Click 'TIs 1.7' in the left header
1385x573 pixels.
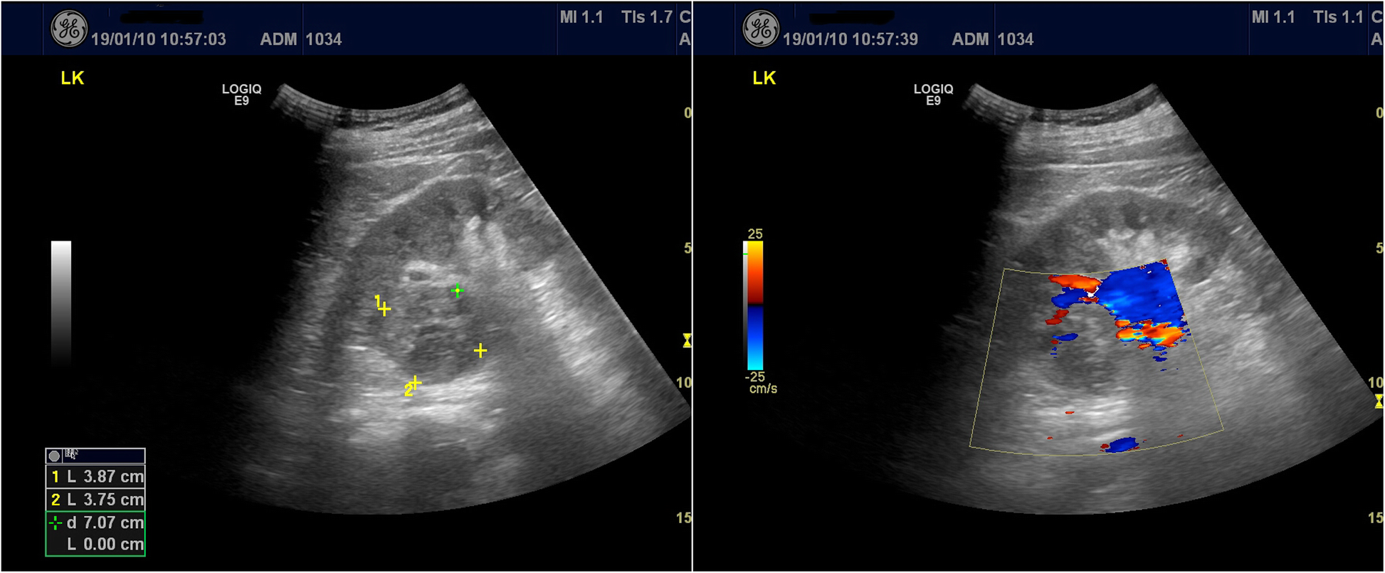pyautogui.click(x=647, y=17)
